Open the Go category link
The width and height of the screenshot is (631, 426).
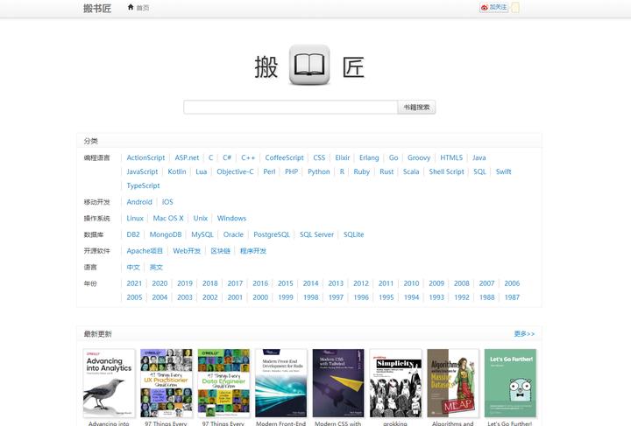click(393, 157)
